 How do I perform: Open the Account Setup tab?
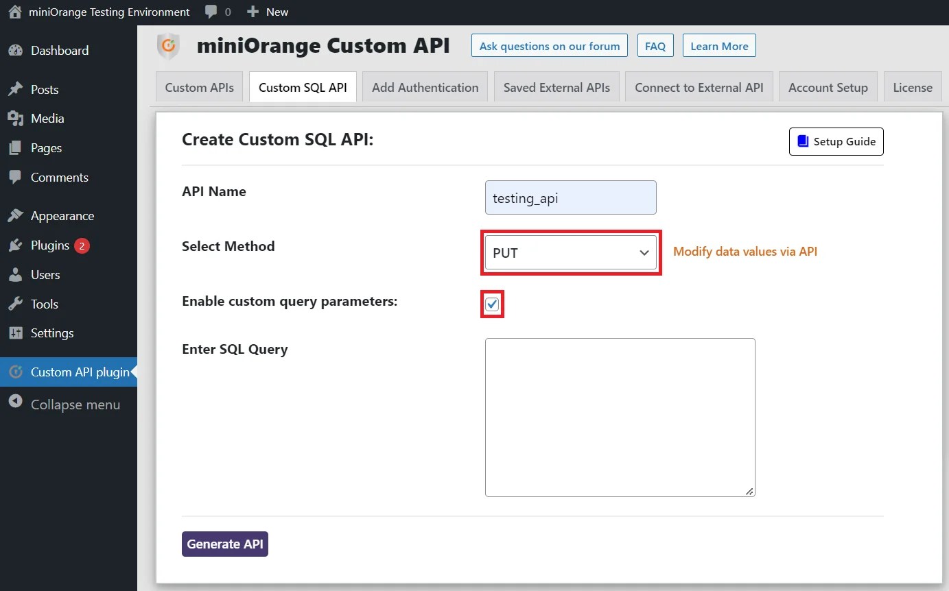[x=828, y=87]
